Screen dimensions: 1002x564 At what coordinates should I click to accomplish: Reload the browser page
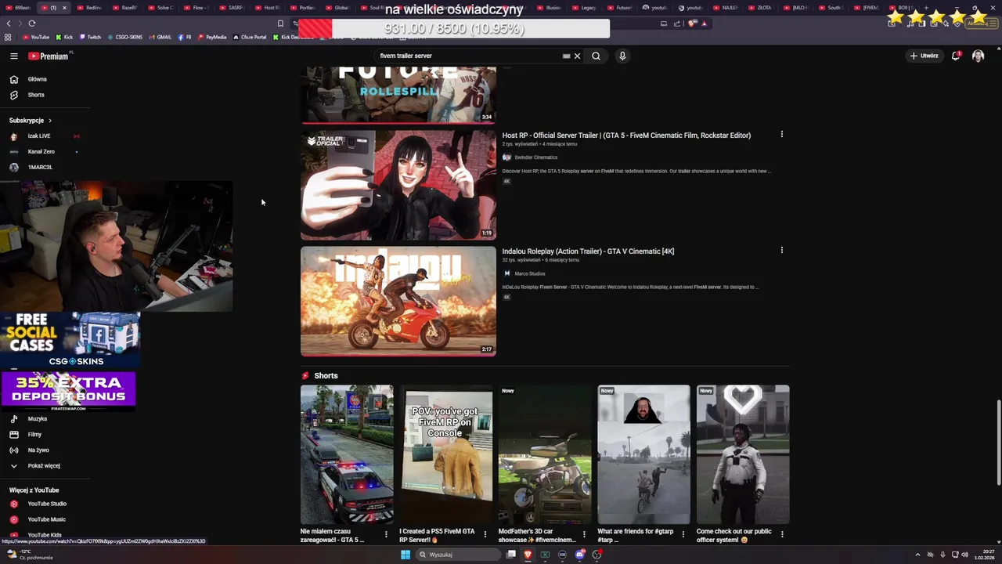coord(32,23)
